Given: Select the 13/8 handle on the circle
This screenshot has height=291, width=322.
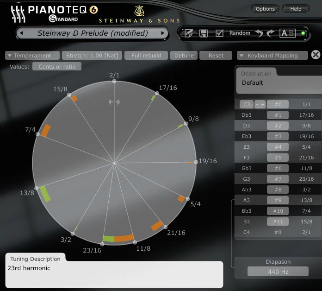Looking at the screenshot, I should (37, 188).
